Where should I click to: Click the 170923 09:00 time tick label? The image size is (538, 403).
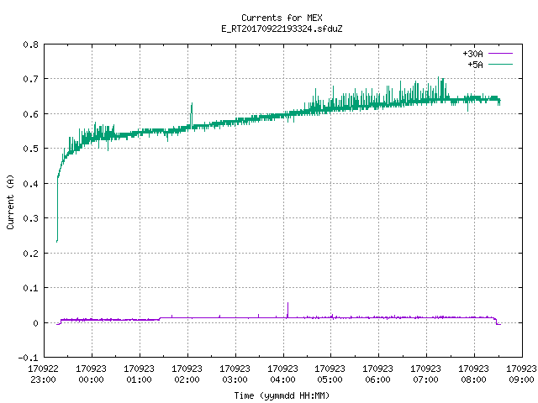[521, 374]
